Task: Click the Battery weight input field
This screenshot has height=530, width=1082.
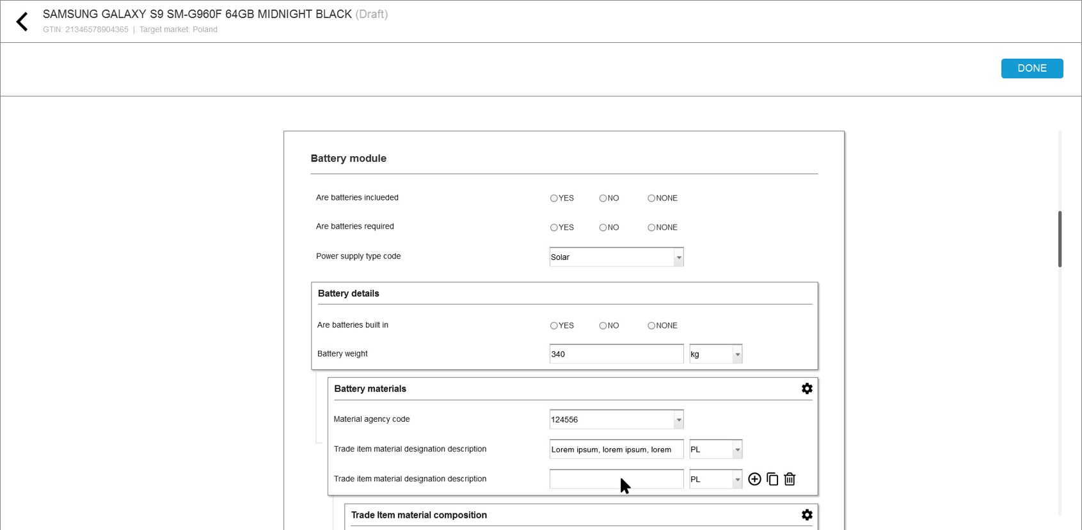Action: coord(616,354)
